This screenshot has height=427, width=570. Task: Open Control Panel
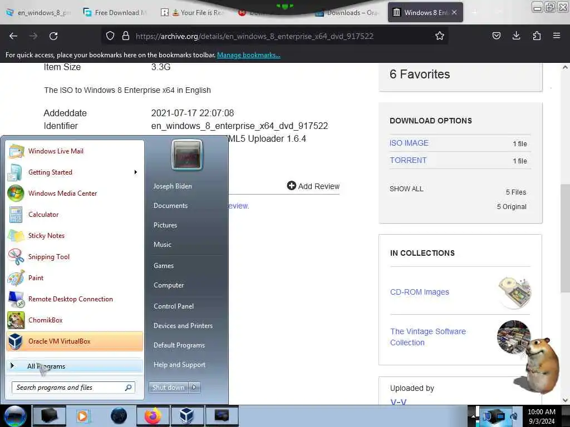(x=174, y=306)
